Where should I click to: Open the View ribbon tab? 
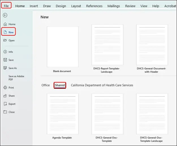[144, 6]
